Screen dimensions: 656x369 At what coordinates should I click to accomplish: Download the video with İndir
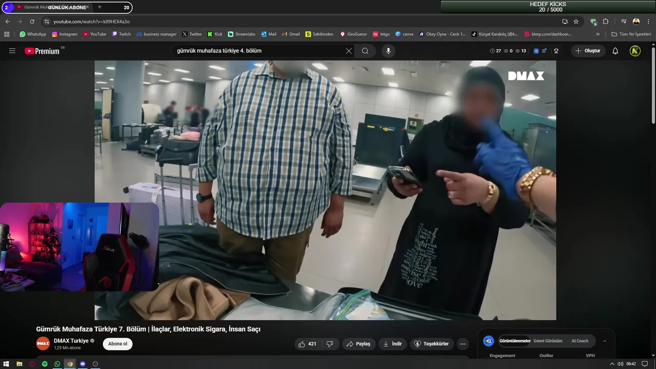(393, 344)
